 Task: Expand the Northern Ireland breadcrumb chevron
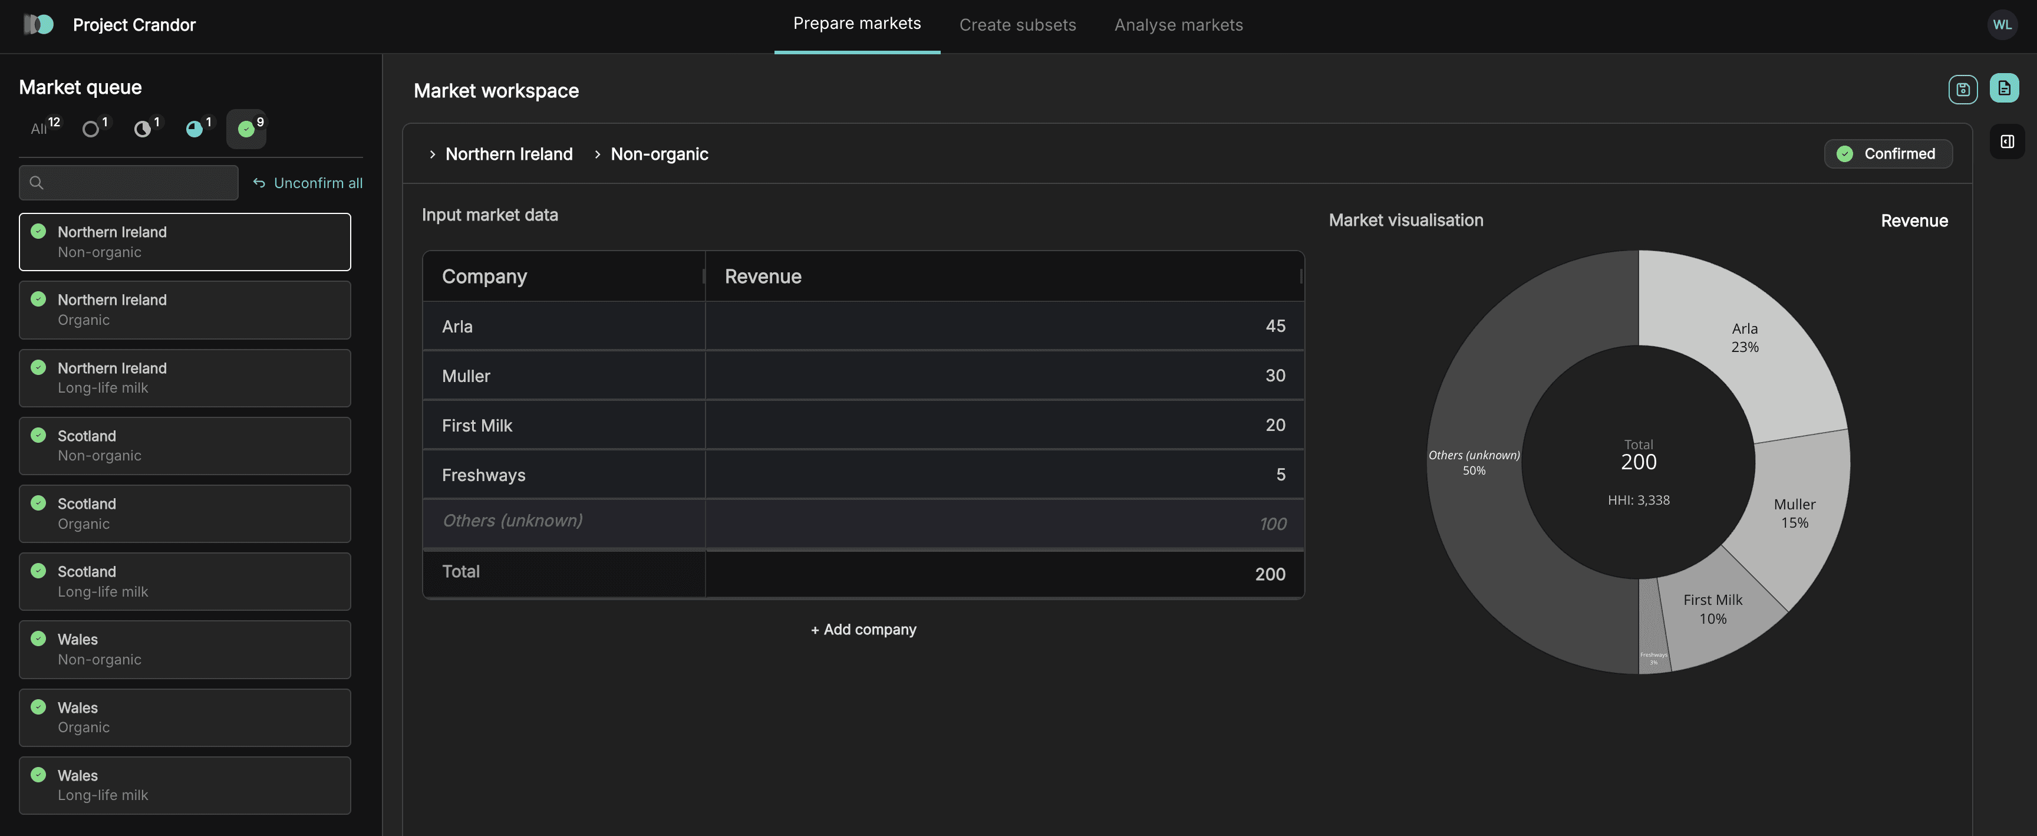pyautogui.click(x=432, y=154)
